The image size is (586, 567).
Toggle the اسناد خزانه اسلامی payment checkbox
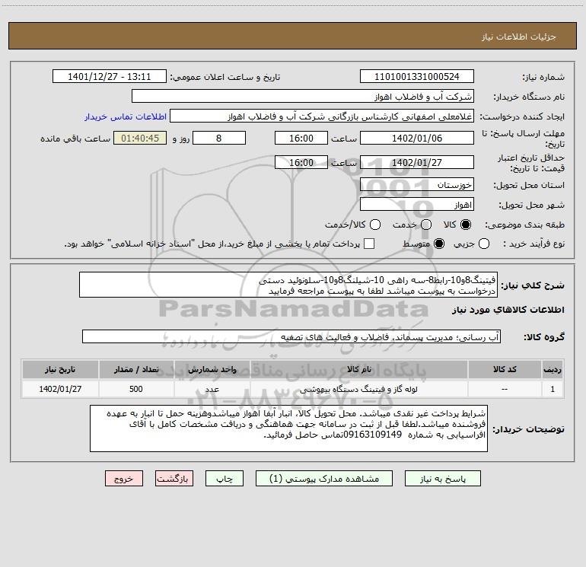point(369,244)
